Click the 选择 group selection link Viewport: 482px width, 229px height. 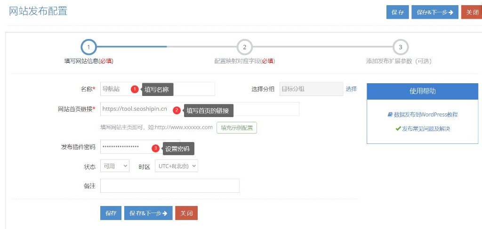tap(351, 89)
